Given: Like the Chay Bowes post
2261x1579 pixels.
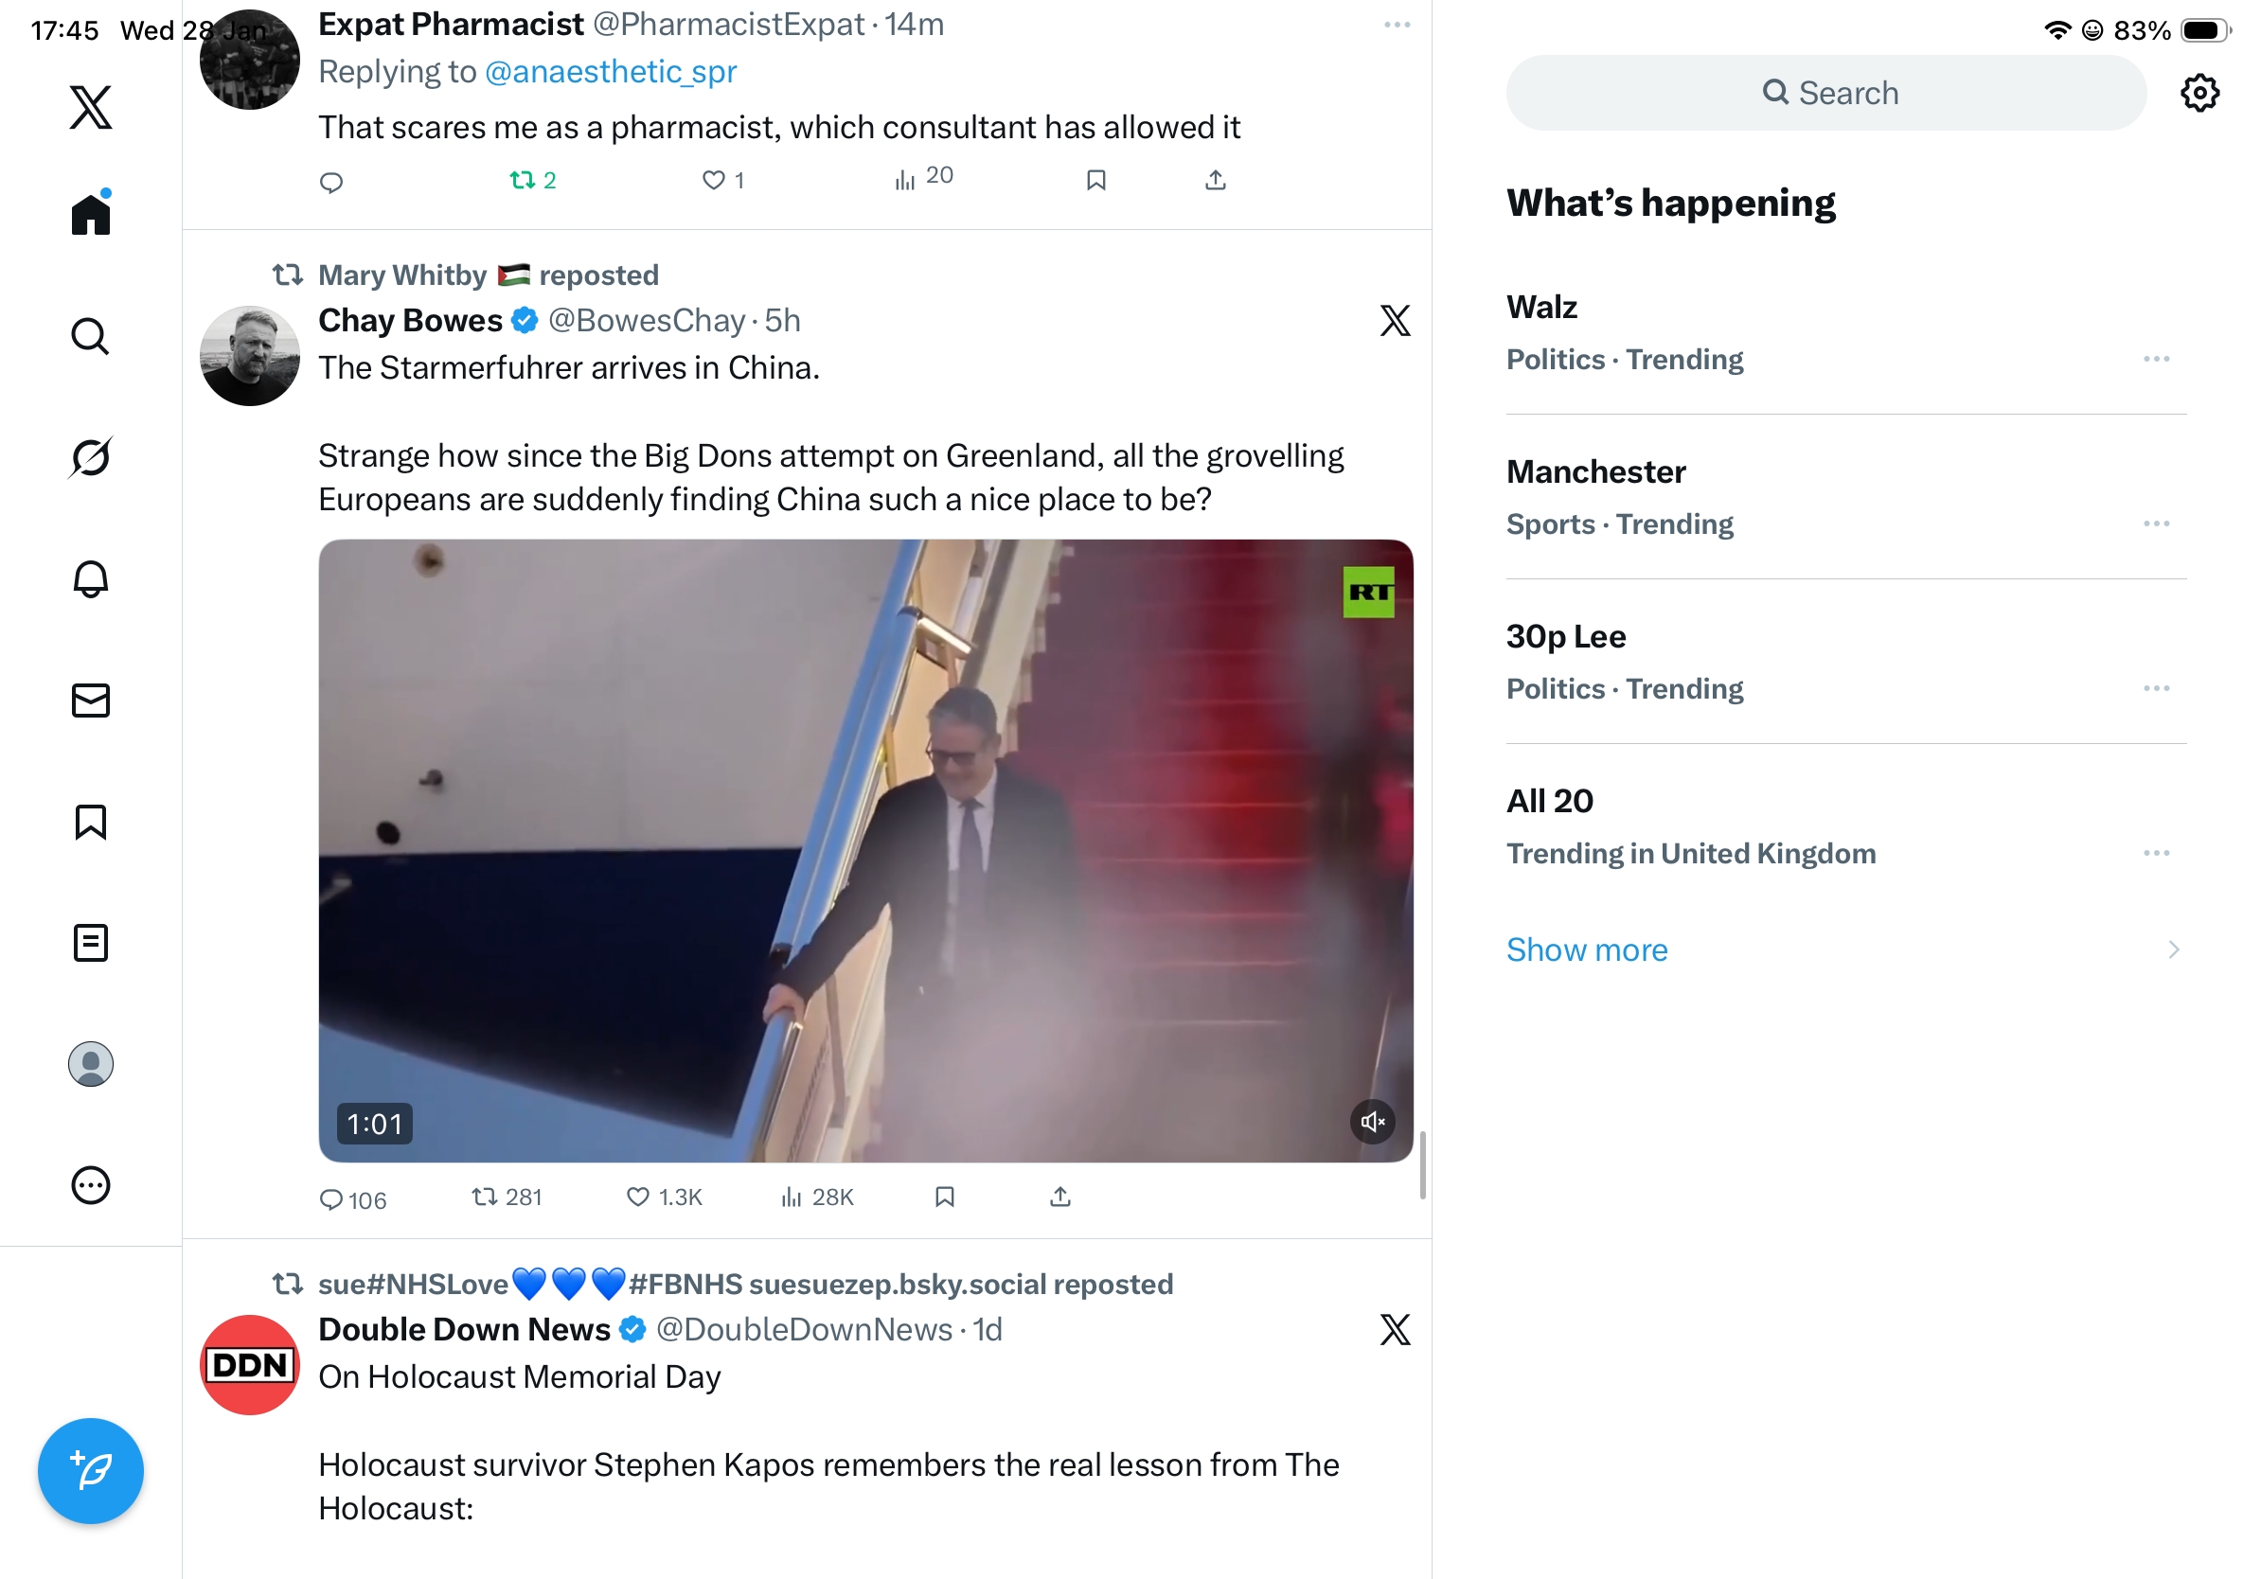Looking at the screenshot, I should (x=664, y=1198).
